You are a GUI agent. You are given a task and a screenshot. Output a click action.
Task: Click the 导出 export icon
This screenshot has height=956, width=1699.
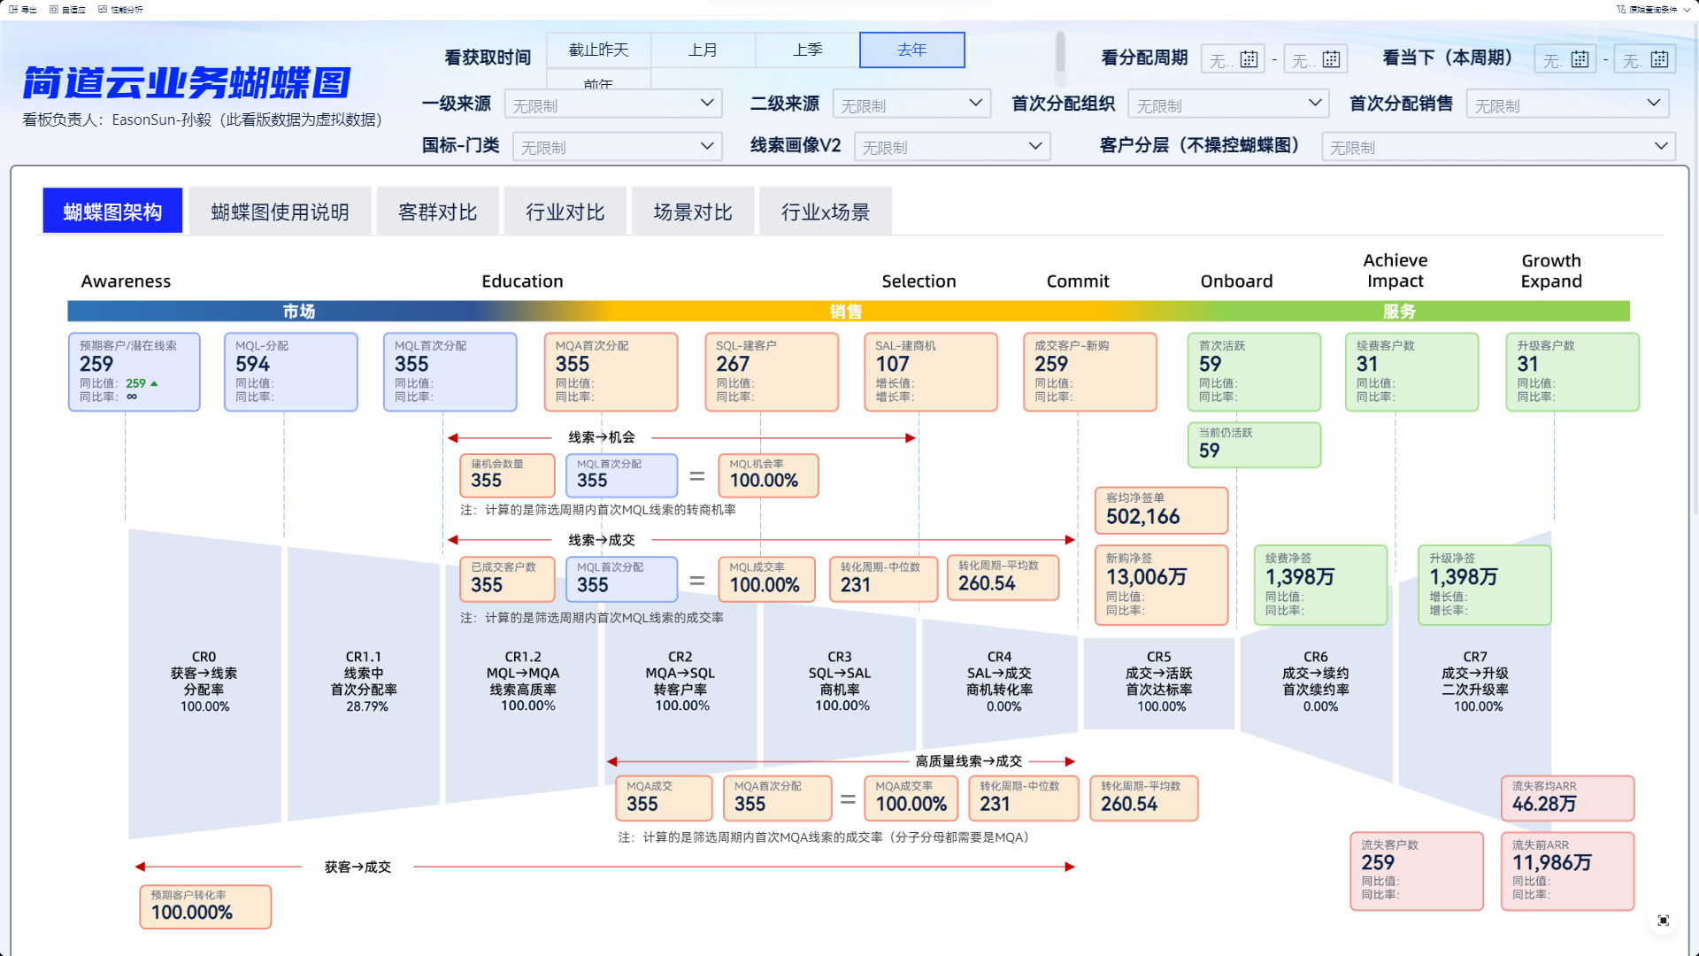click(13, 10)
